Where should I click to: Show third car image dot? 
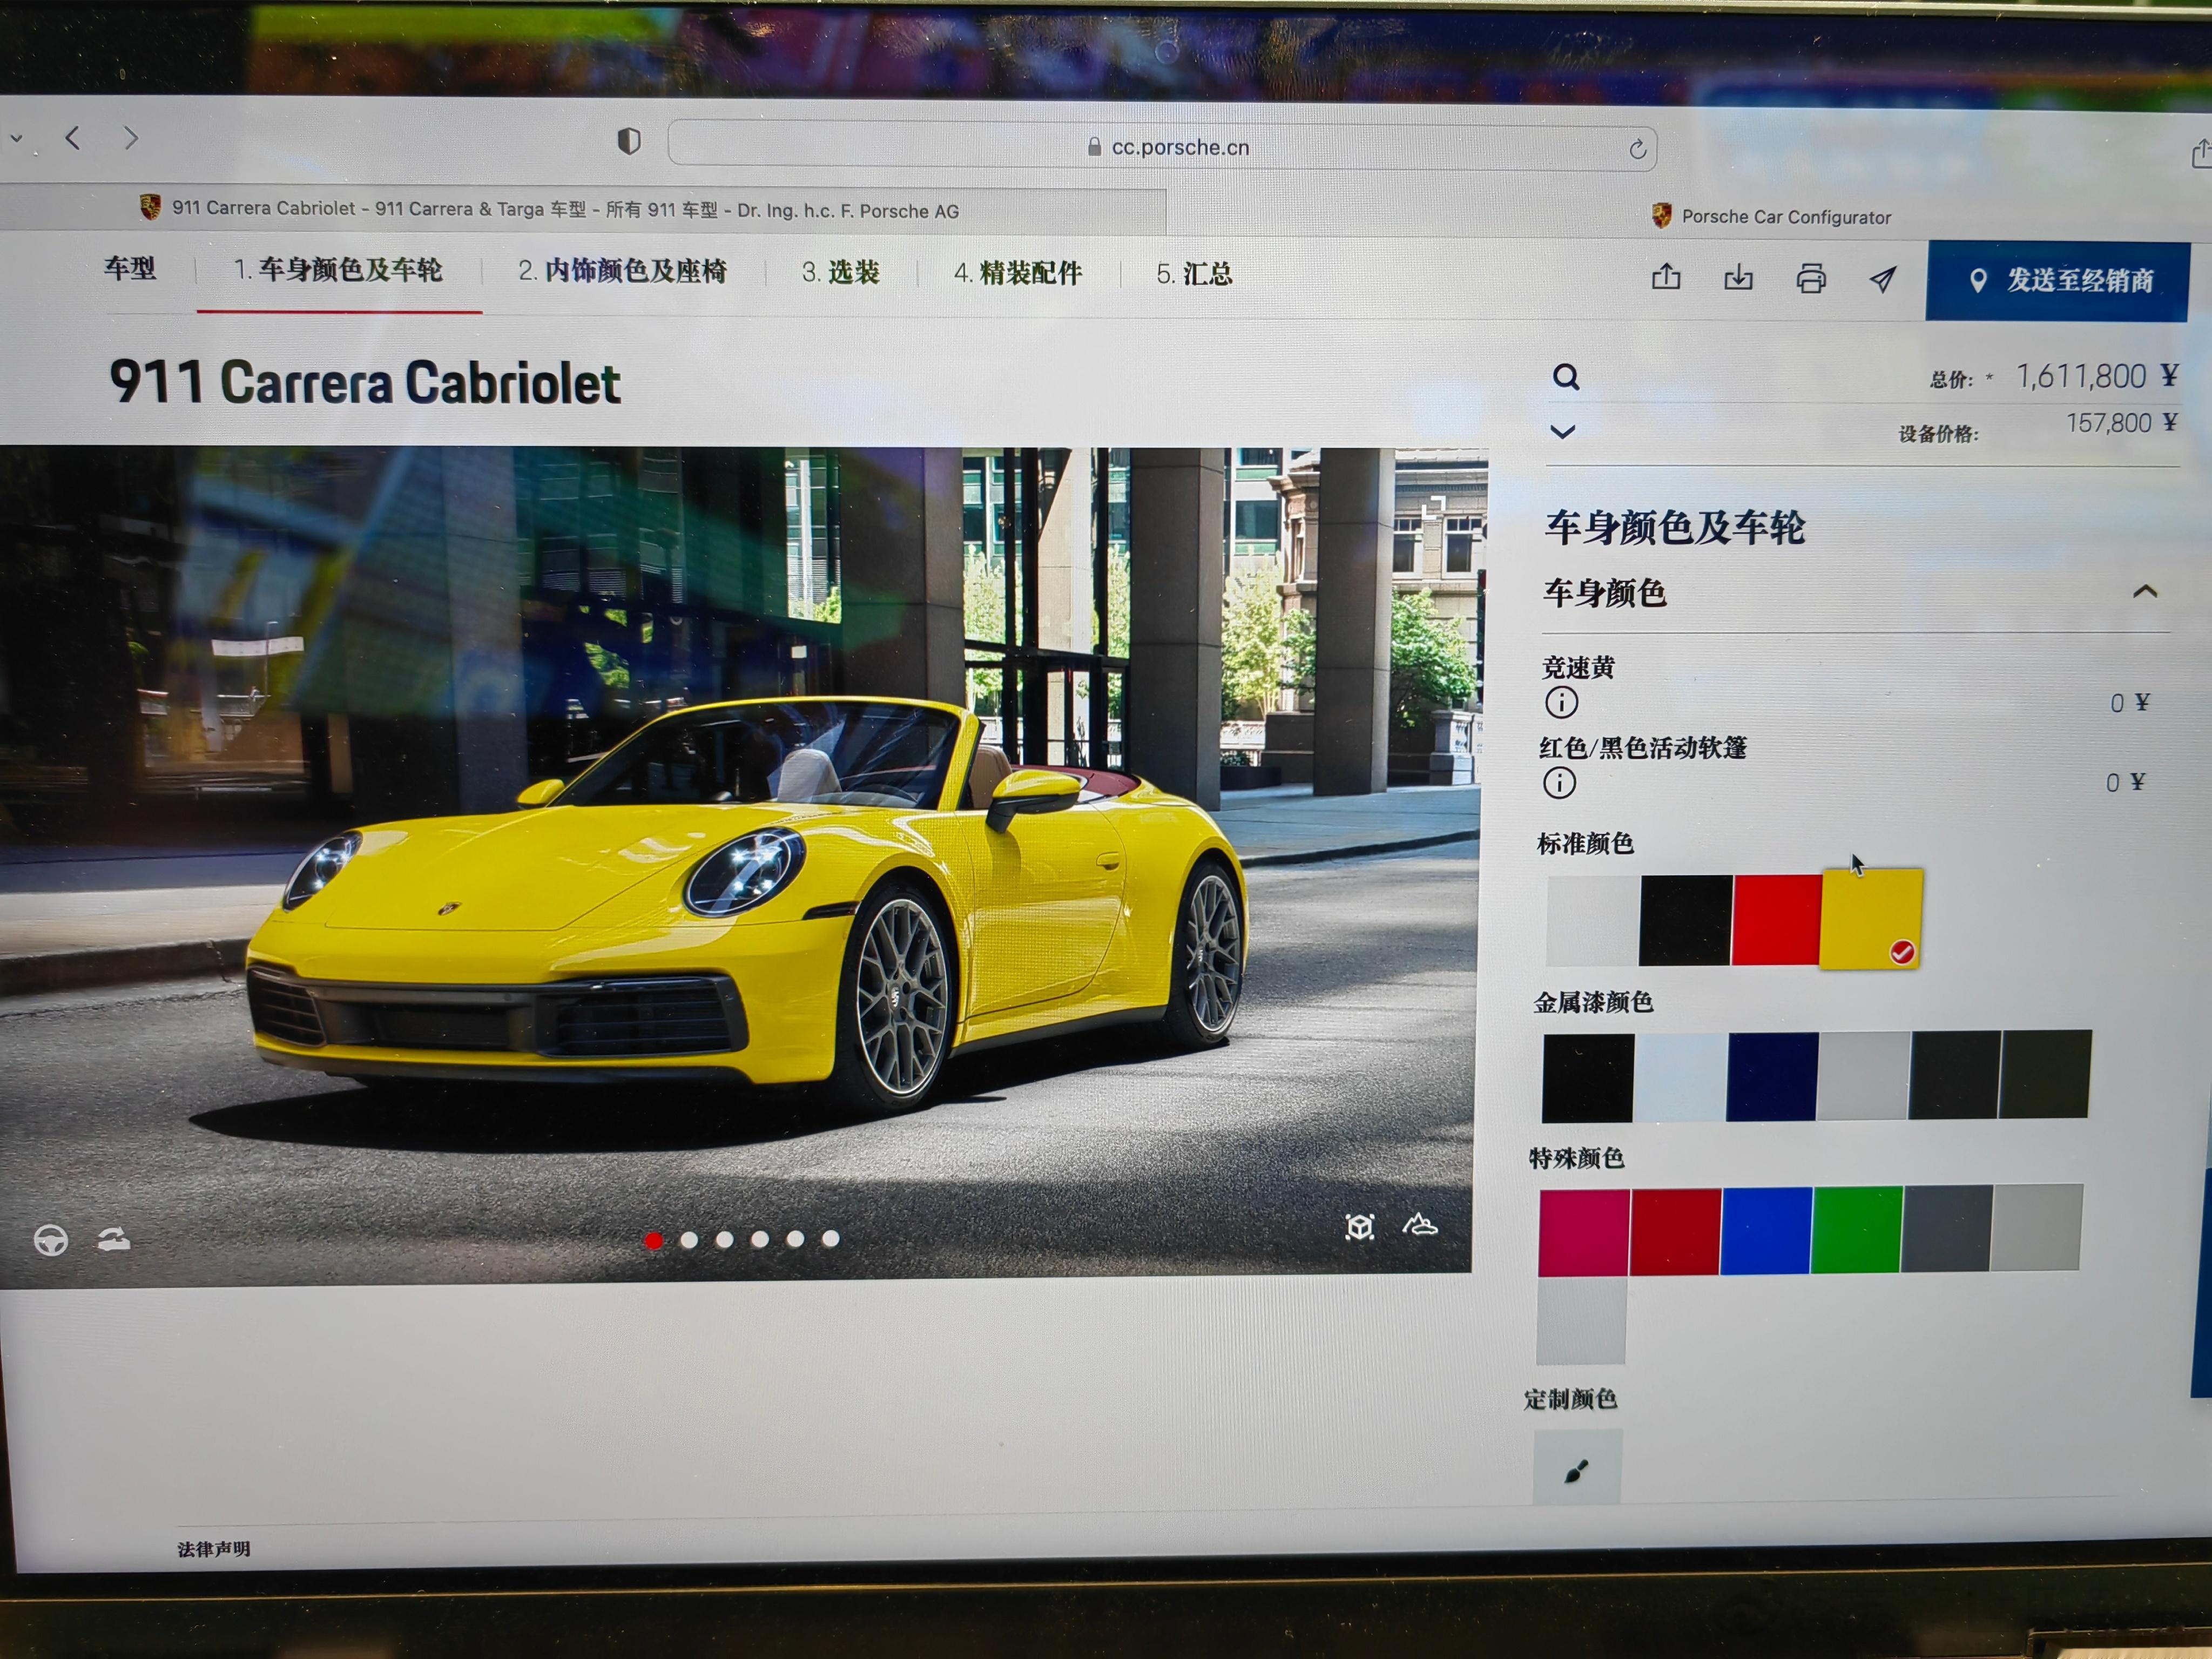[x=725, y=1240]
